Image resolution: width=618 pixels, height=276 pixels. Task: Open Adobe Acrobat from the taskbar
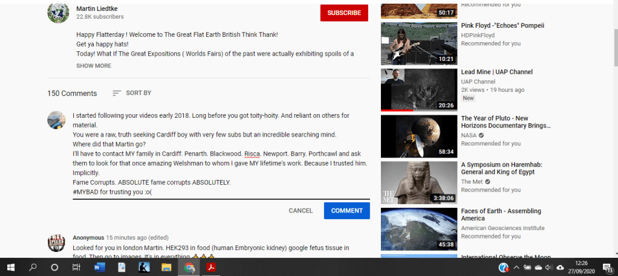211,267
